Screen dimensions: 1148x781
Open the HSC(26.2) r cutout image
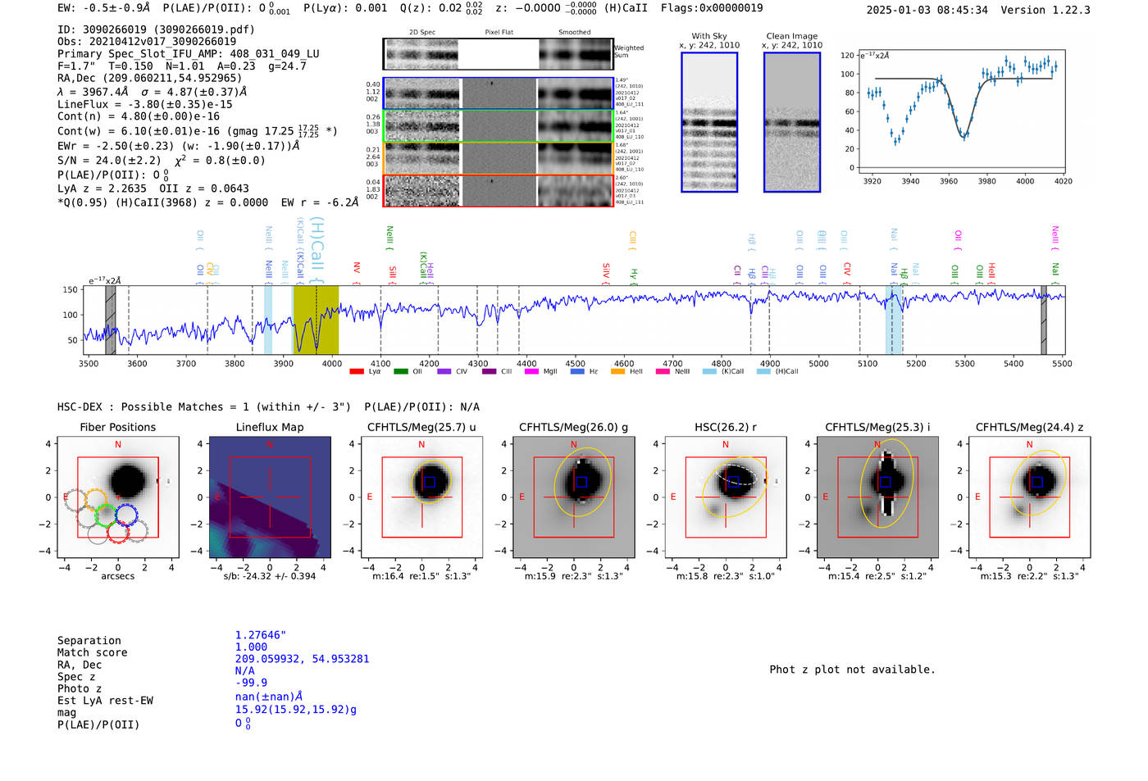726,497
